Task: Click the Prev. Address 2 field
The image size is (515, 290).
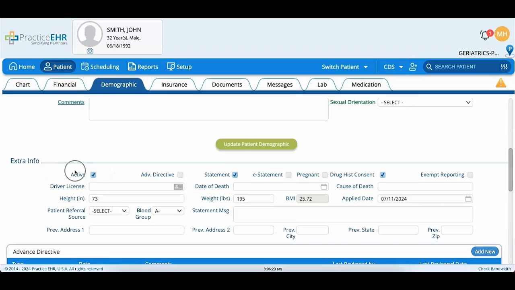Action: pyautogui.click(x=253, y=230)
